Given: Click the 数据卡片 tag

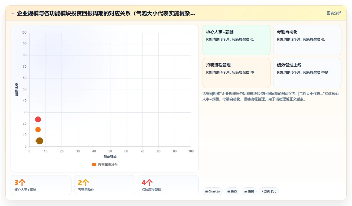Looking at the screenshot, I should click(269, 191).
